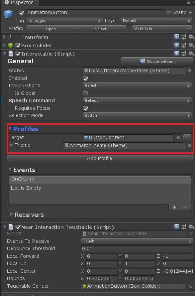Check the Is Global checkbox
Screen dimensions: 195x296
click(85, 93)
